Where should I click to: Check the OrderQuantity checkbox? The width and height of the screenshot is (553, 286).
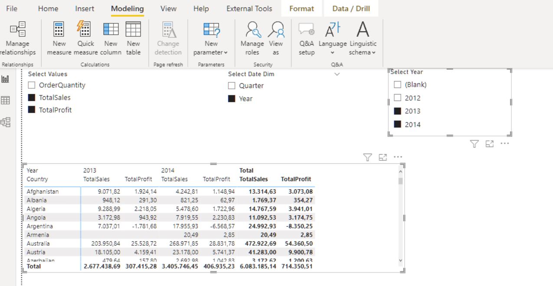click(32, 85)
